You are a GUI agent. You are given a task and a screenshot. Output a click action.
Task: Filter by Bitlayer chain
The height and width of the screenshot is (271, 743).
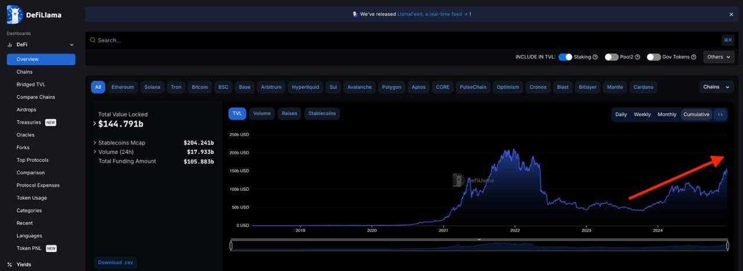(587, 87)
